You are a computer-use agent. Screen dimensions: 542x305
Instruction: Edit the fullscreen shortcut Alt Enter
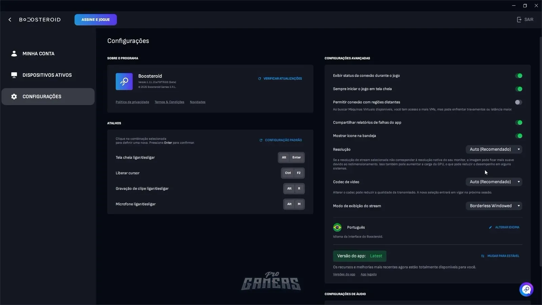(291, 158)
